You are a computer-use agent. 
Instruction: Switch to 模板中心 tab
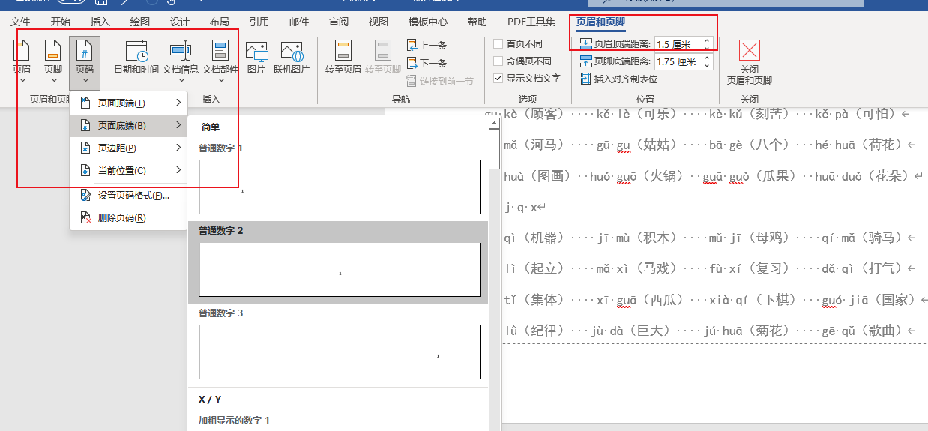point(428,22)
